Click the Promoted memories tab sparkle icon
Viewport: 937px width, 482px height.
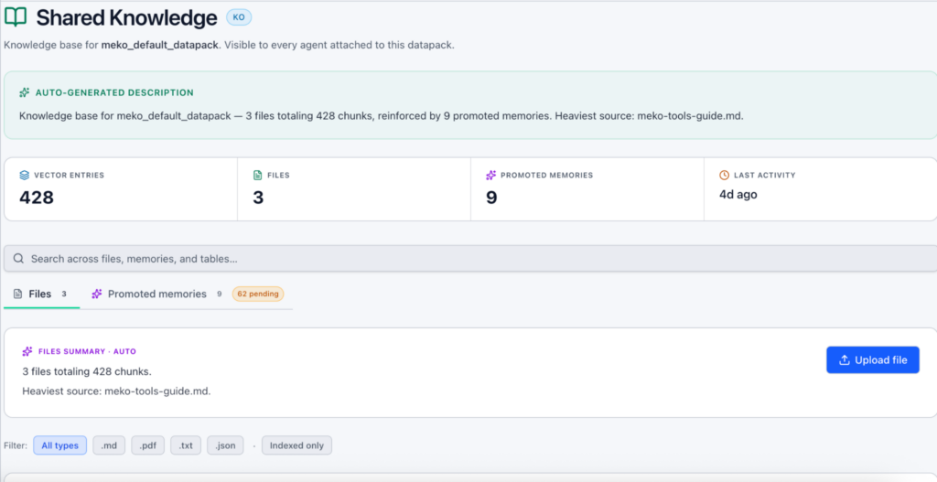tap(96, 294)
